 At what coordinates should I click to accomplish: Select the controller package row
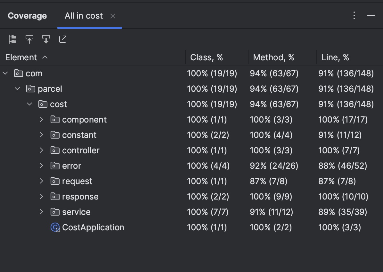(x=81, y=150)
